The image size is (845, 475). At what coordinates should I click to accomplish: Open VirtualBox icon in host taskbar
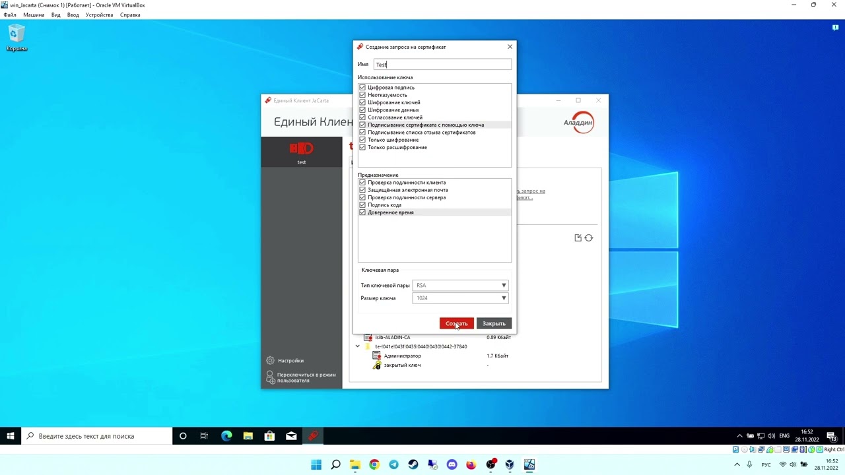pyautogui.click(x=510, y=464)
